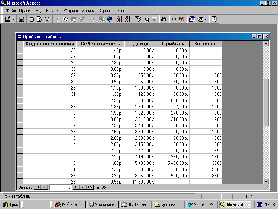Click the Office Assistant help icon
The image size is (278, 209).
point(214,19)
